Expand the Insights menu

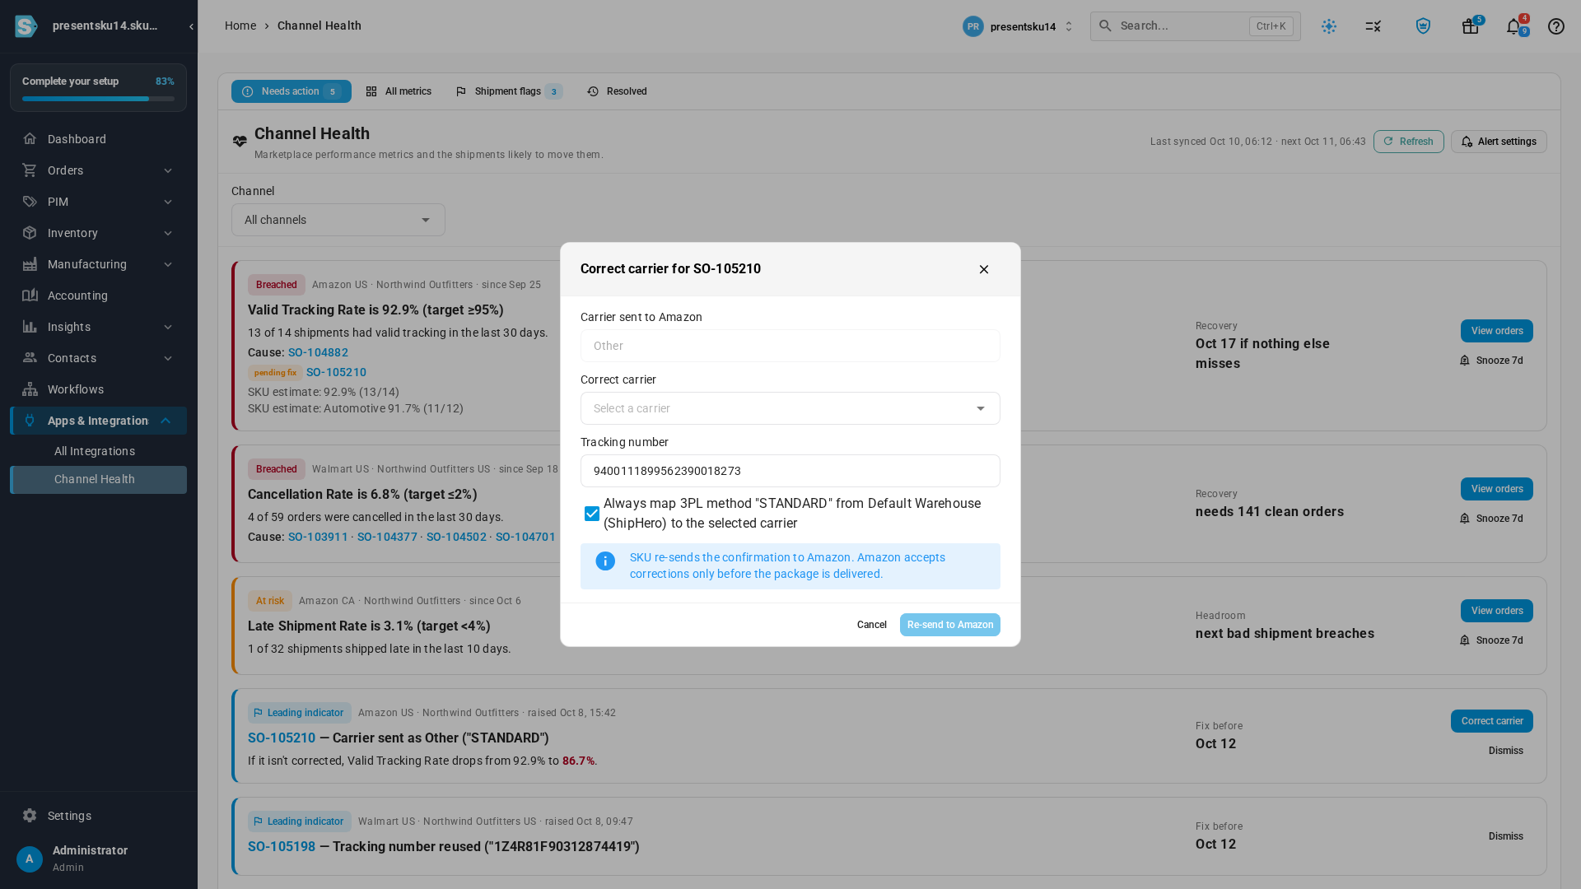click(98, 327)
